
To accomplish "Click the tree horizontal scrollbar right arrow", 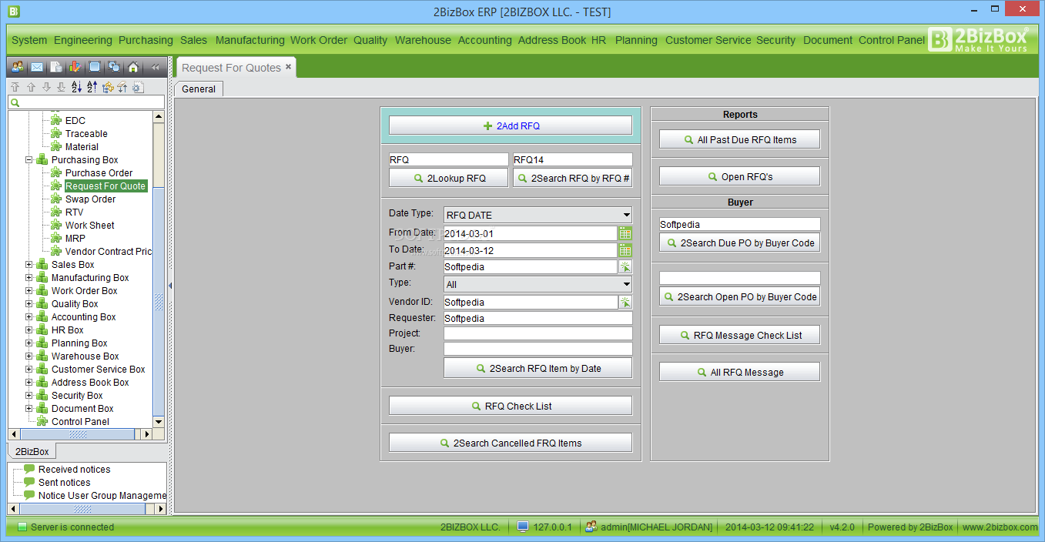I will coord(147,434).
